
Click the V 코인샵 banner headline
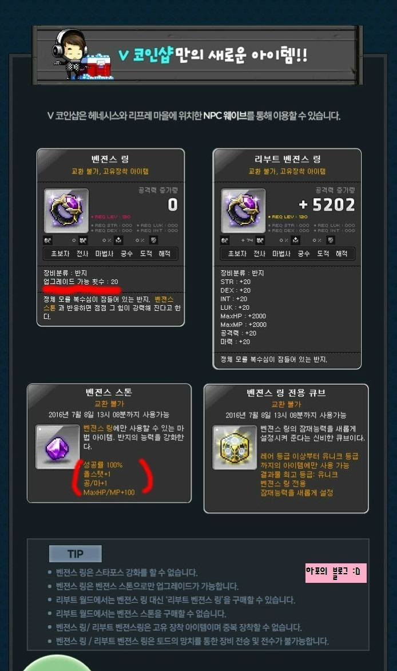coord(213,55)
